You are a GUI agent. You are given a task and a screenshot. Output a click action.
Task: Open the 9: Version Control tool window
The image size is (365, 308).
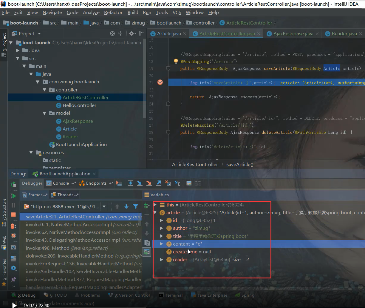click(x=129, y=295)
